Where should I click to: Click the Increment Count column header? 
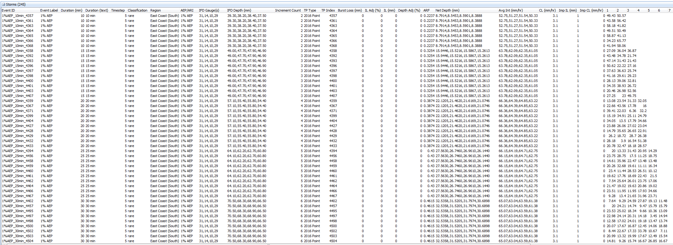click(x=288, y=10)
